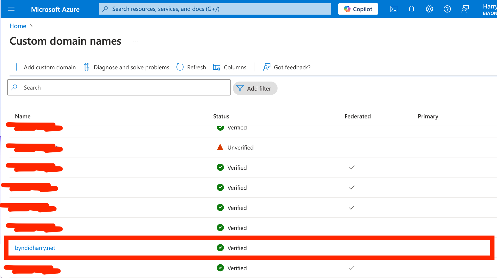This screenshot has width=497, height=278.
Task: Click the Federated column header
Action: [358, 116]
